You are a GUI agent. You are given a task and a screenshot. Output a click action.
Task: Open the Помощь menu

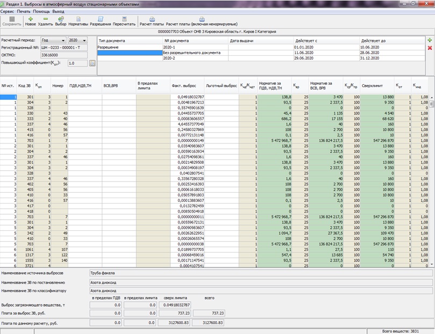click(x=41, y=11)
